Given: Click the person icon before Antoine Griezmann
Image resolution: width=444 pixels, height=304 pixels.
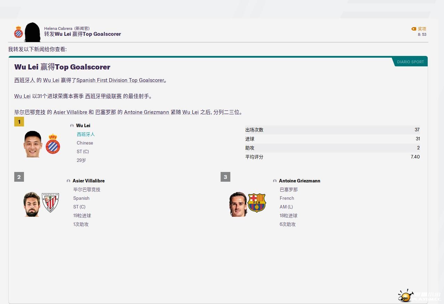Looking at the screenshot, I should pyautogui.click(x=275, y=181).
